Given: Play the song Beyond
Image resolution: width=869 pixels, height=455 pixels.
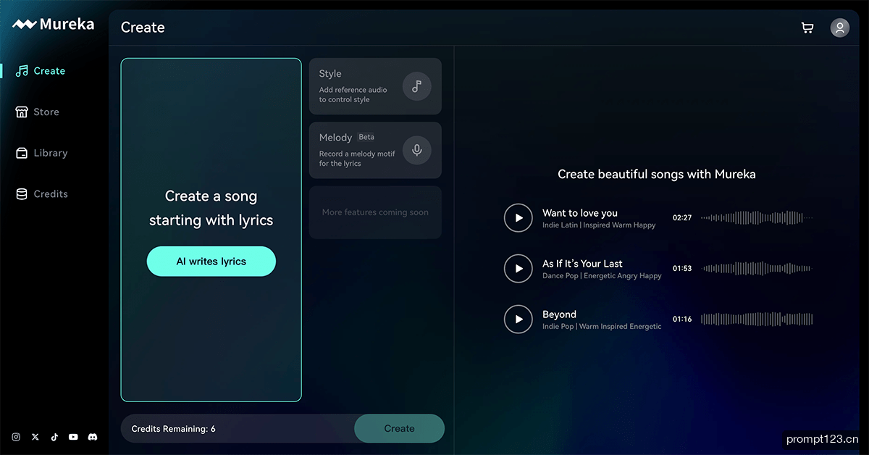Looking at the screenshot, I should [x=519, y=320].
